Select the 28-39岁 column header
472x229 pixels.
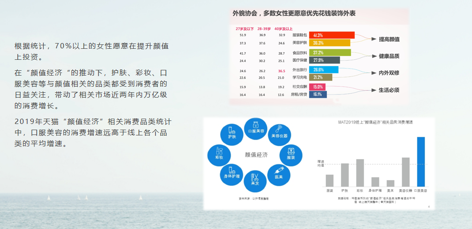pos(264,29)
